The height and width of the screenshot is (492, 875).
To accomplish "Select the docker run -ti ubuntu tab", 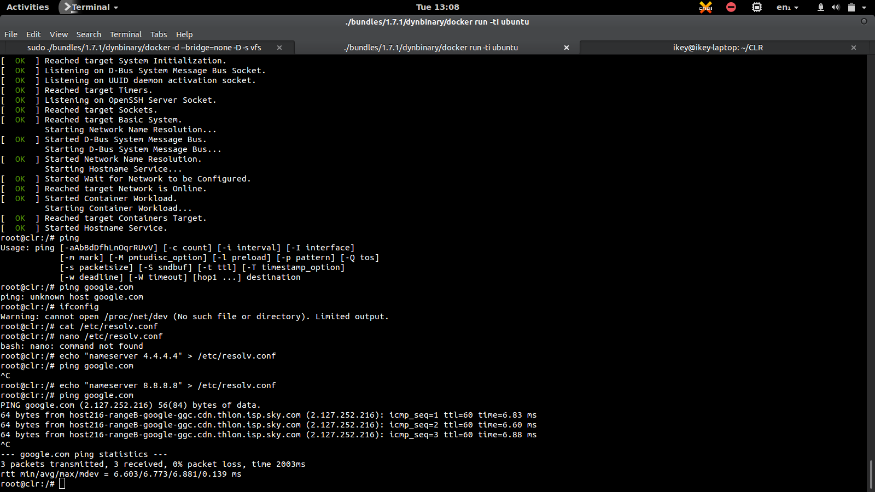I will pos(431,48).
